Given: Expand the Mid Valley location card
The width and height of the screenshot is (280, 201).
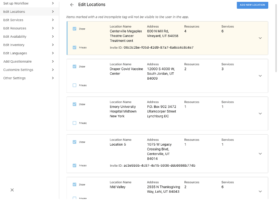Looking at the screenshot, I should click(260, 191).
